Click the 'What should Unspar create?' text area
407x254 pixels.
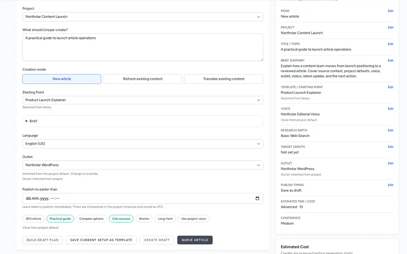(x=142, y=47)
